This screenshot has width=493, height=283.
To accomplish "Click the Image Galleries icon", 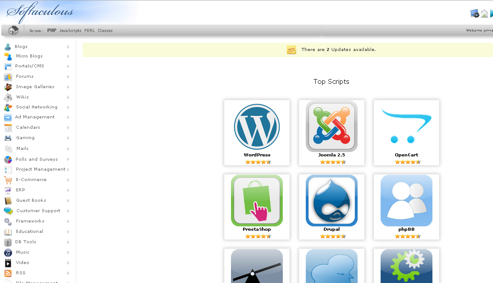I will [8, 87].
